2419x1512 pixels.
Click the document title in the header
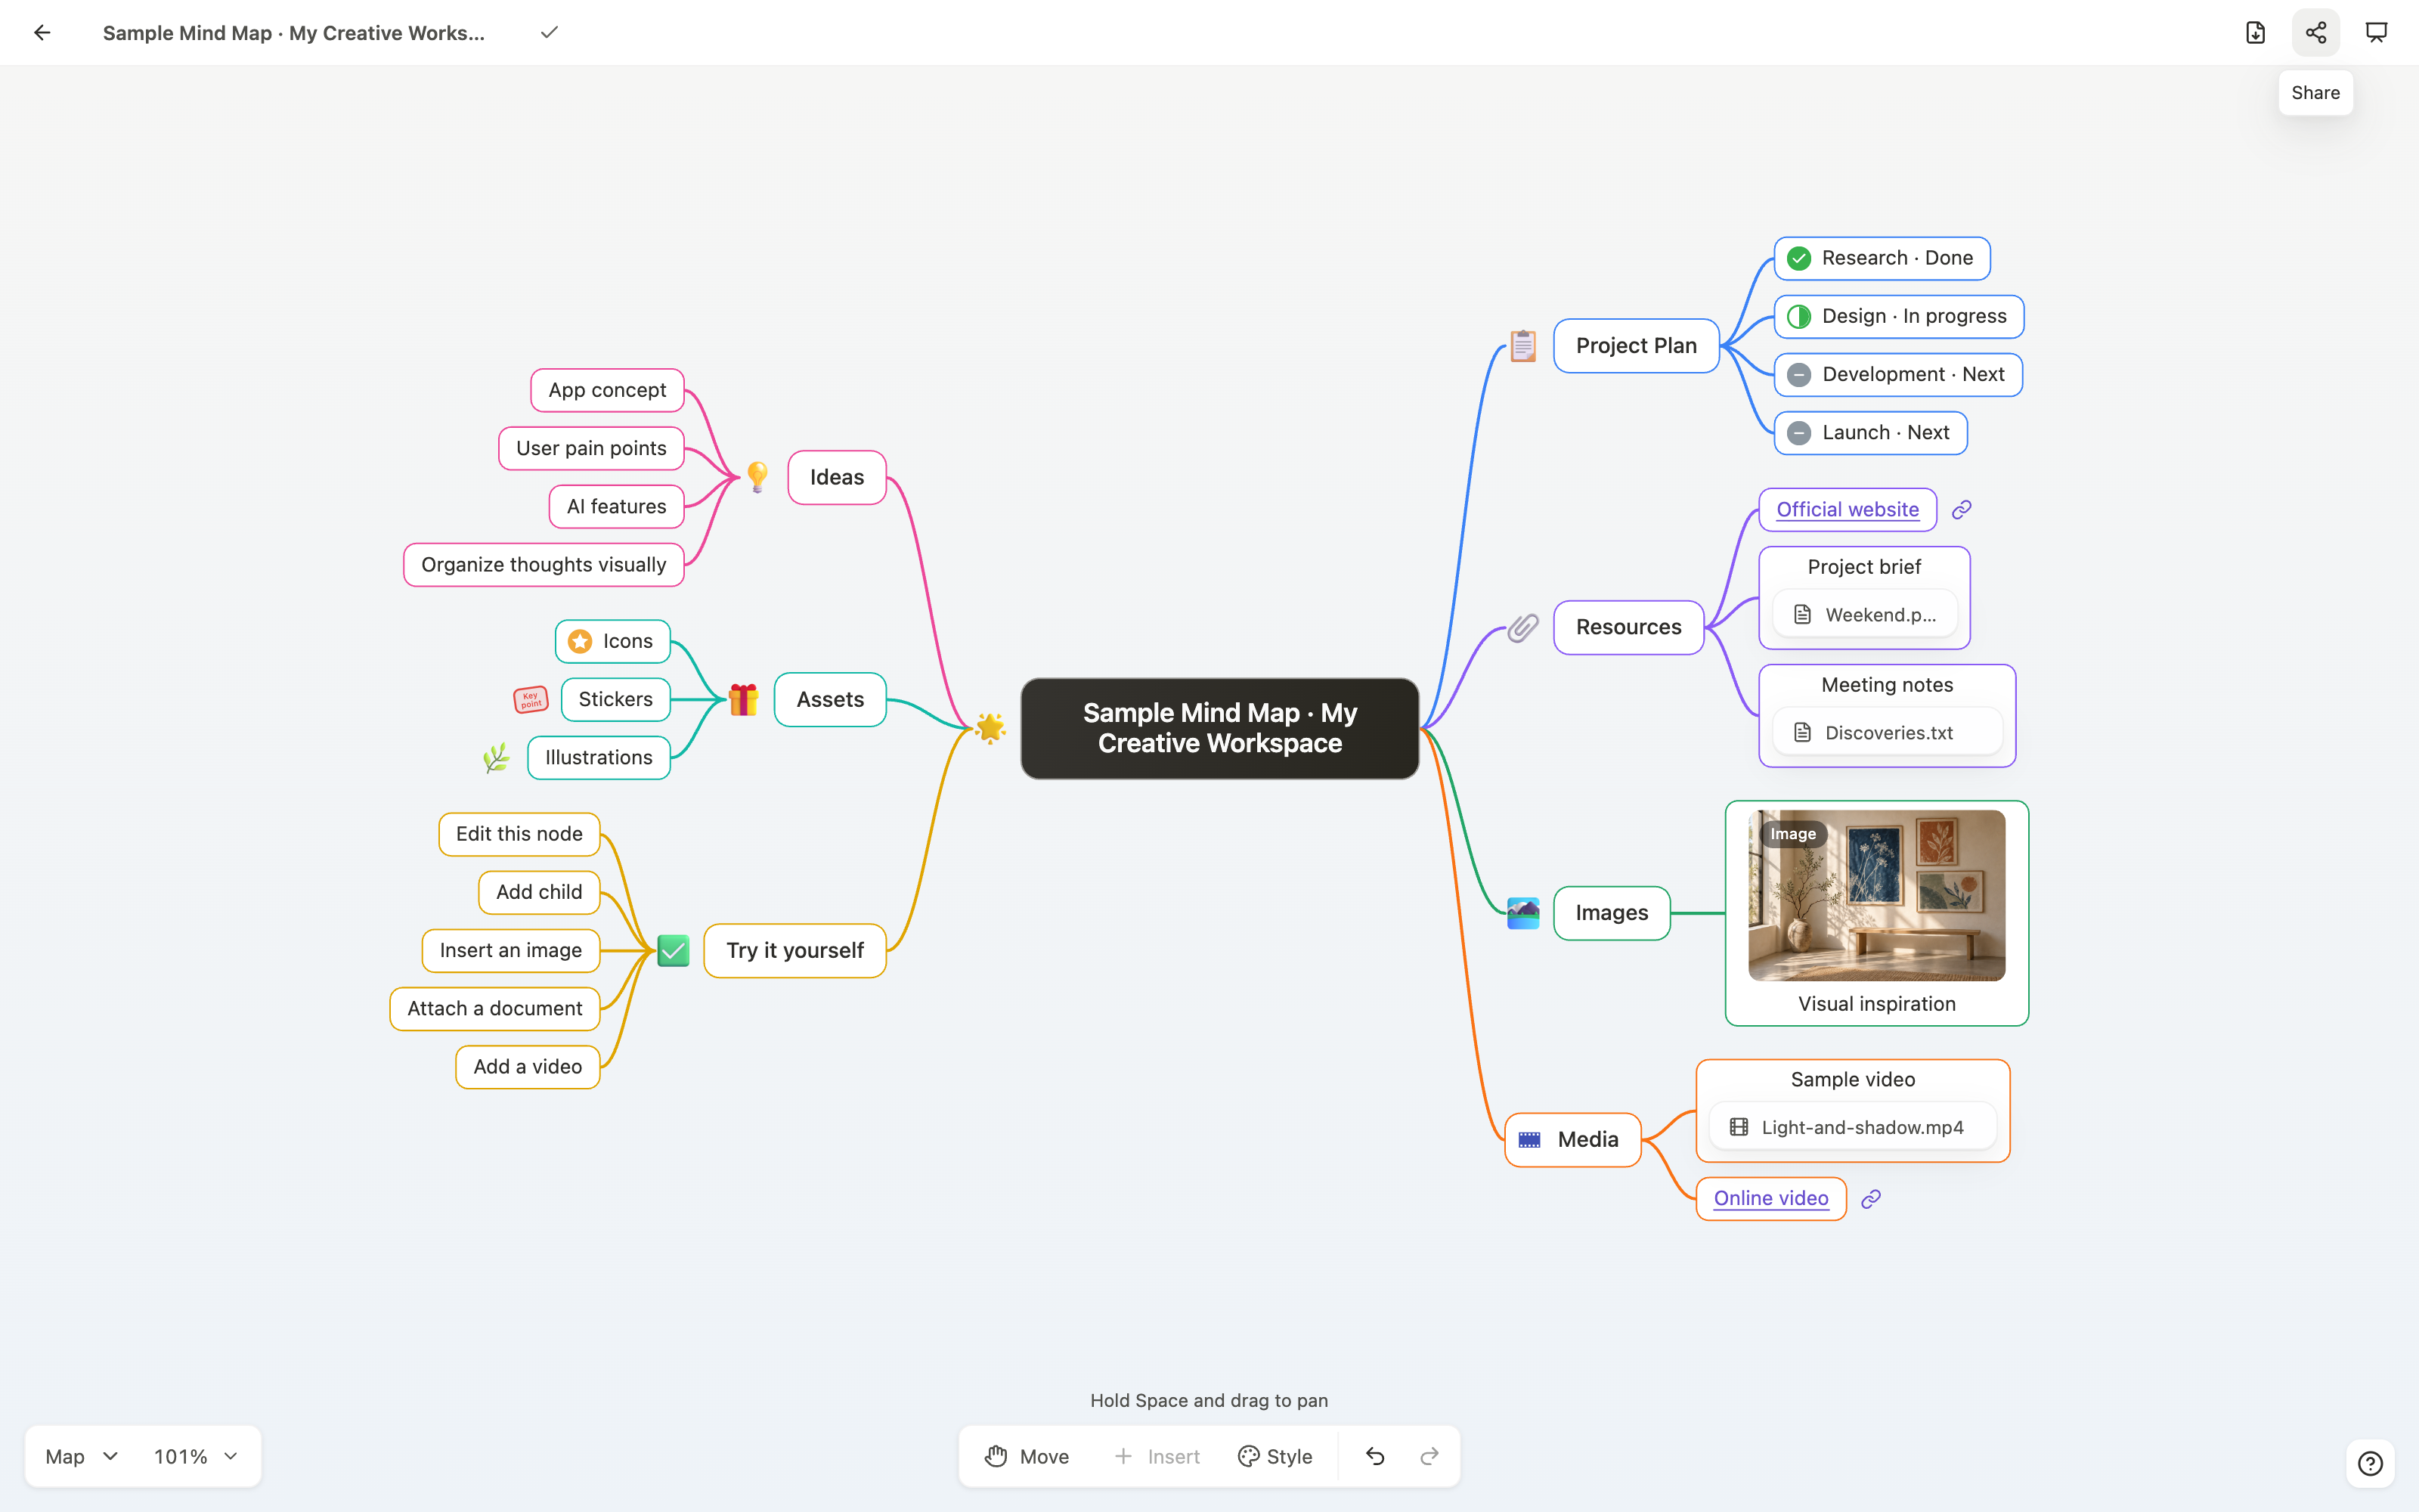click(x=294, y=33)
